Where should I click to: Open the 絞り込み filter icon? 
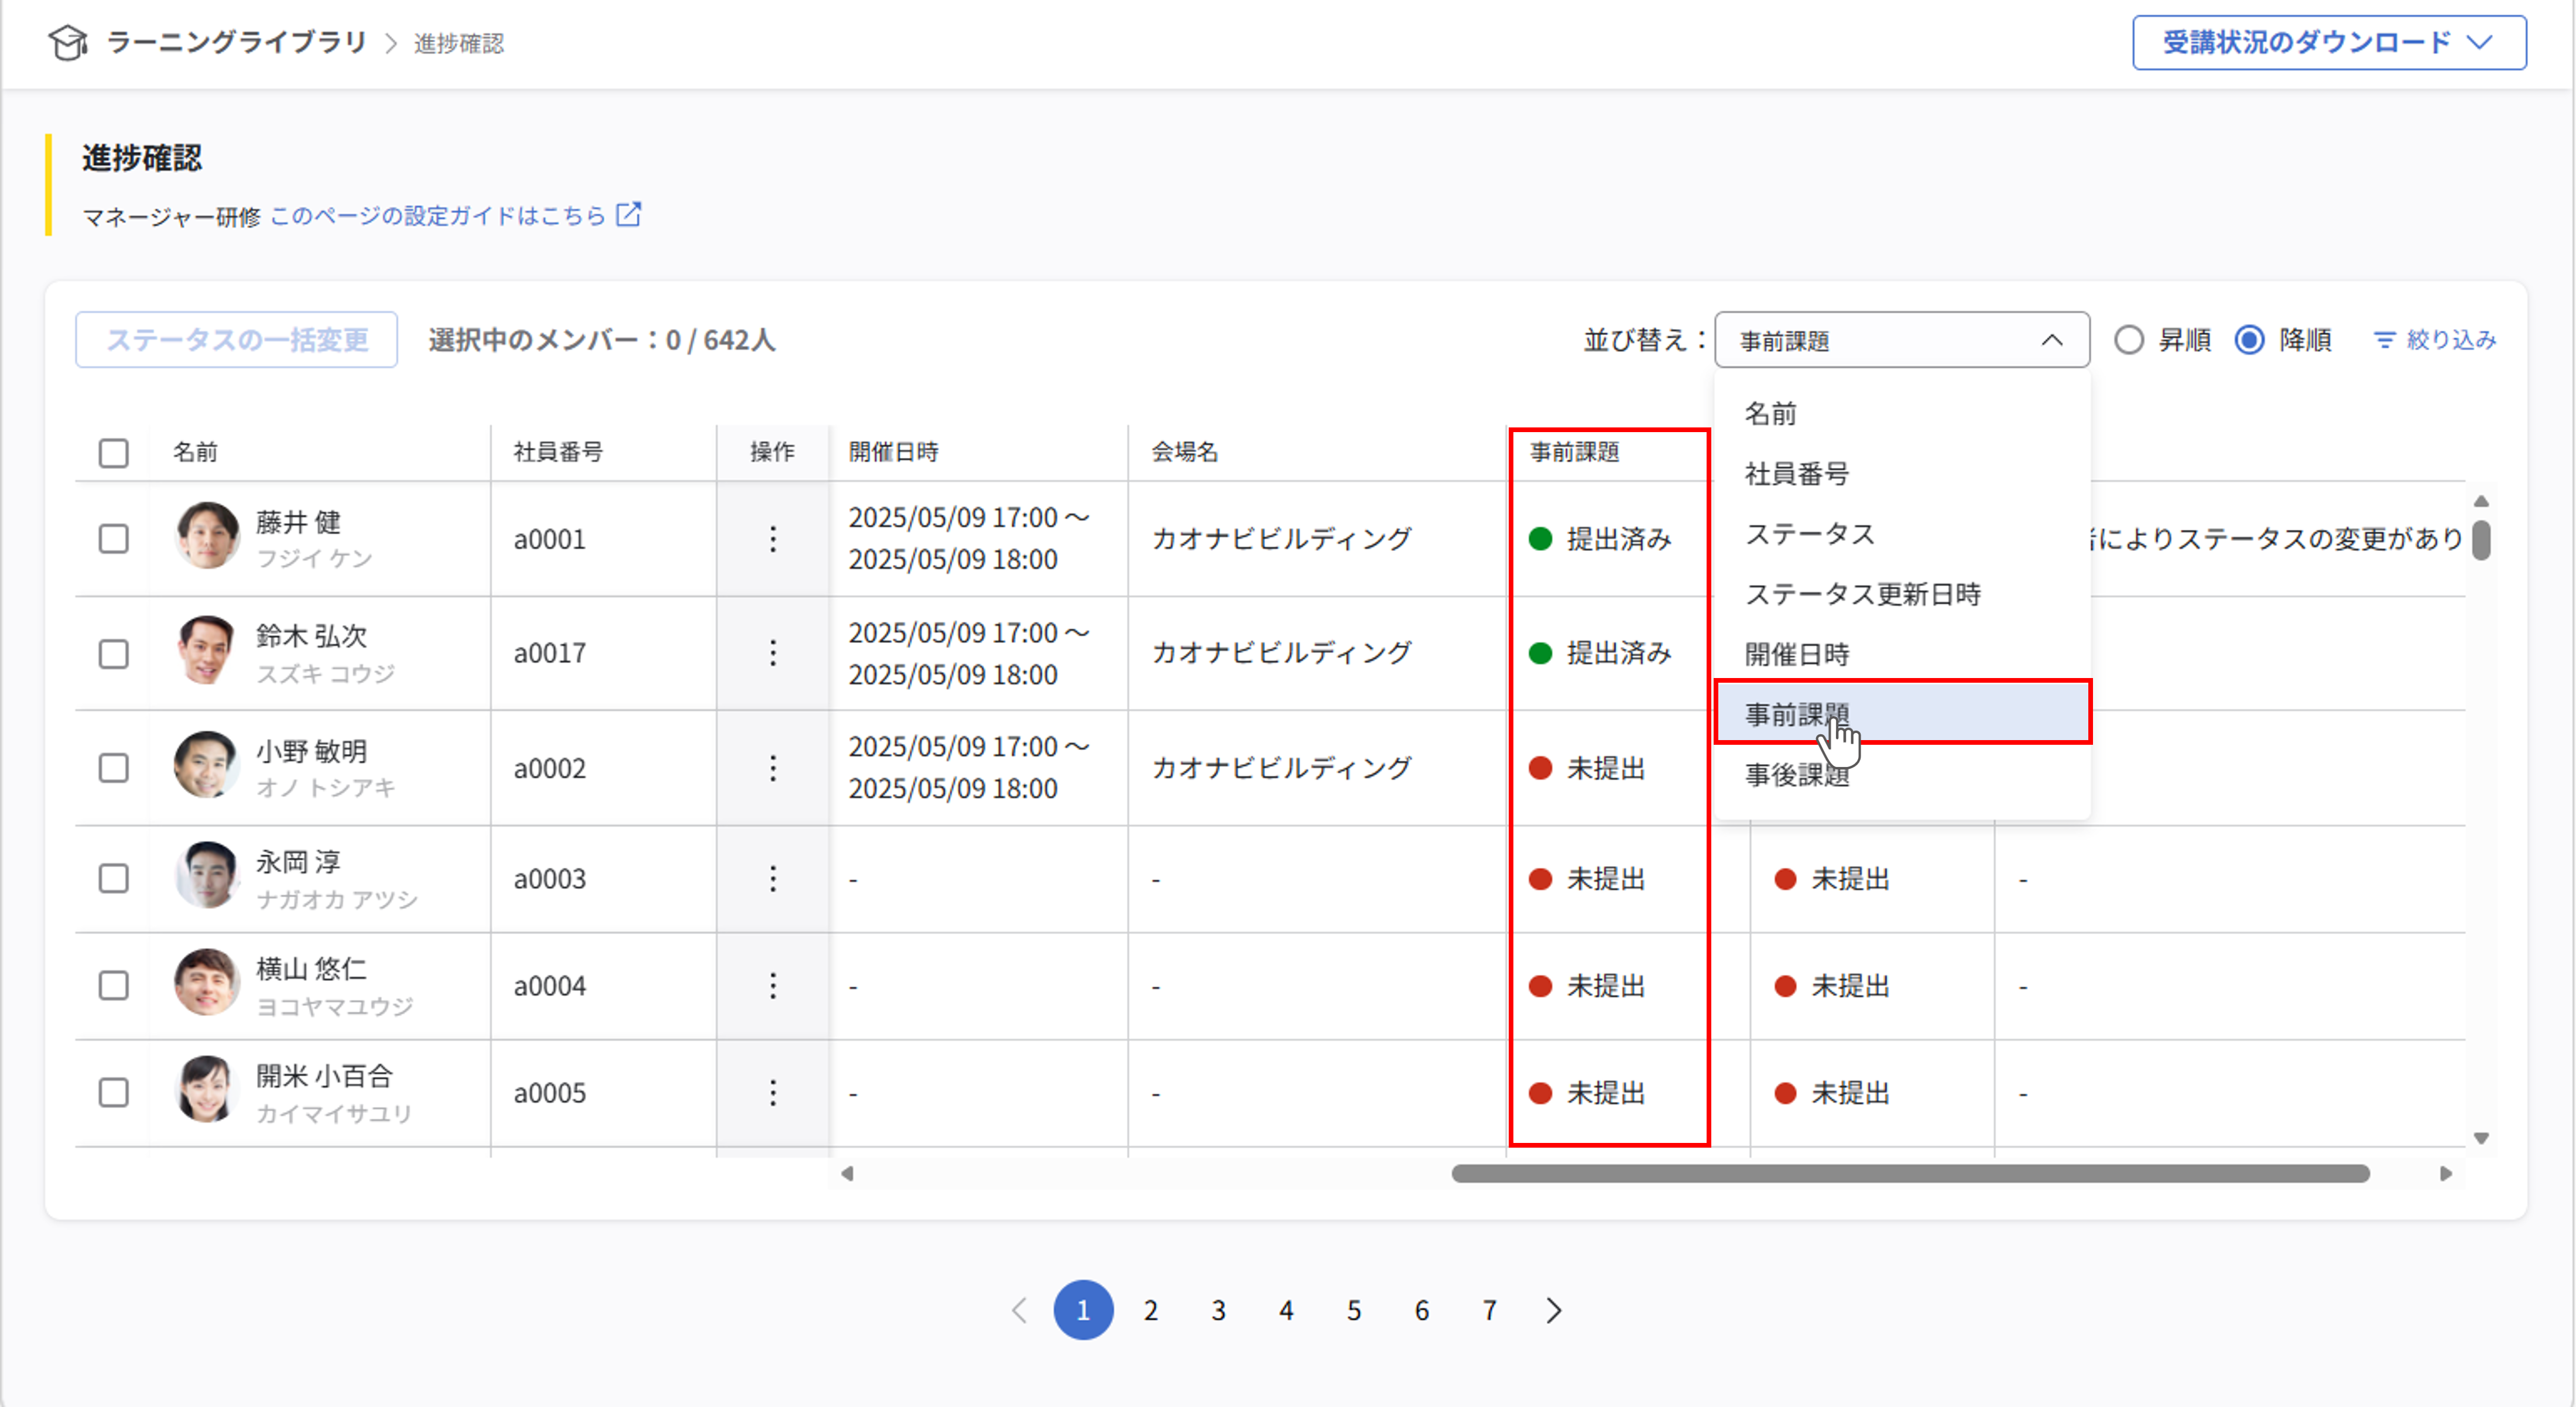tap(2385, 341)
